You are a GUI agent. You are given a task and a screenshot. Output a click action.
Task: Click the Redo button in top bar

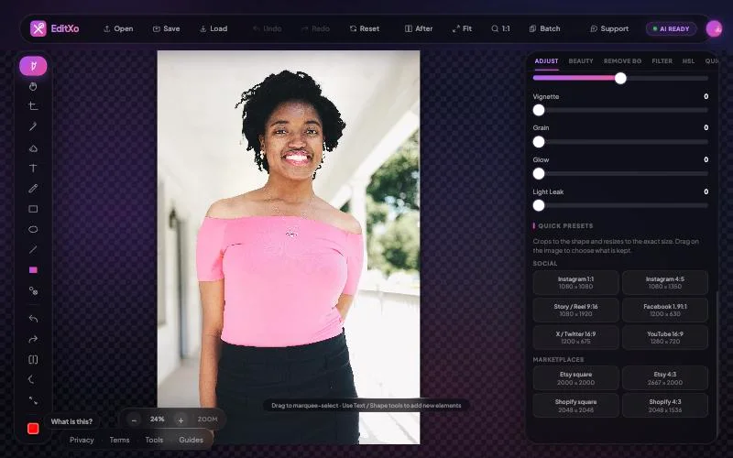click(315, 28)
